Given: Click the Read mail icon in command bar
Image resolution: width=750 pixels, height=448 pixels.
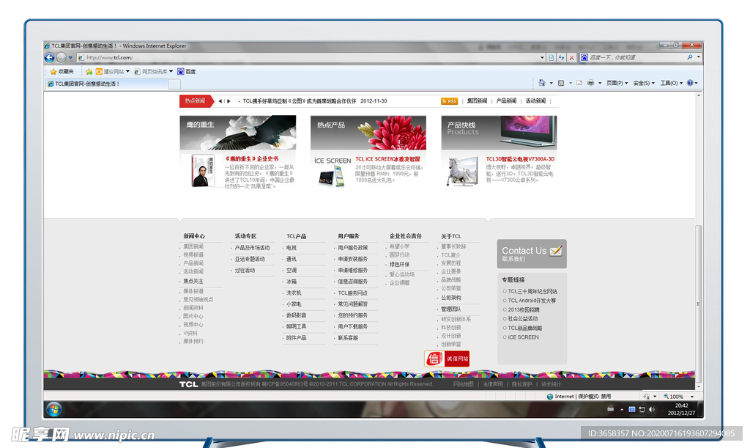Looking at the screenshot, I should click(579, 83).
